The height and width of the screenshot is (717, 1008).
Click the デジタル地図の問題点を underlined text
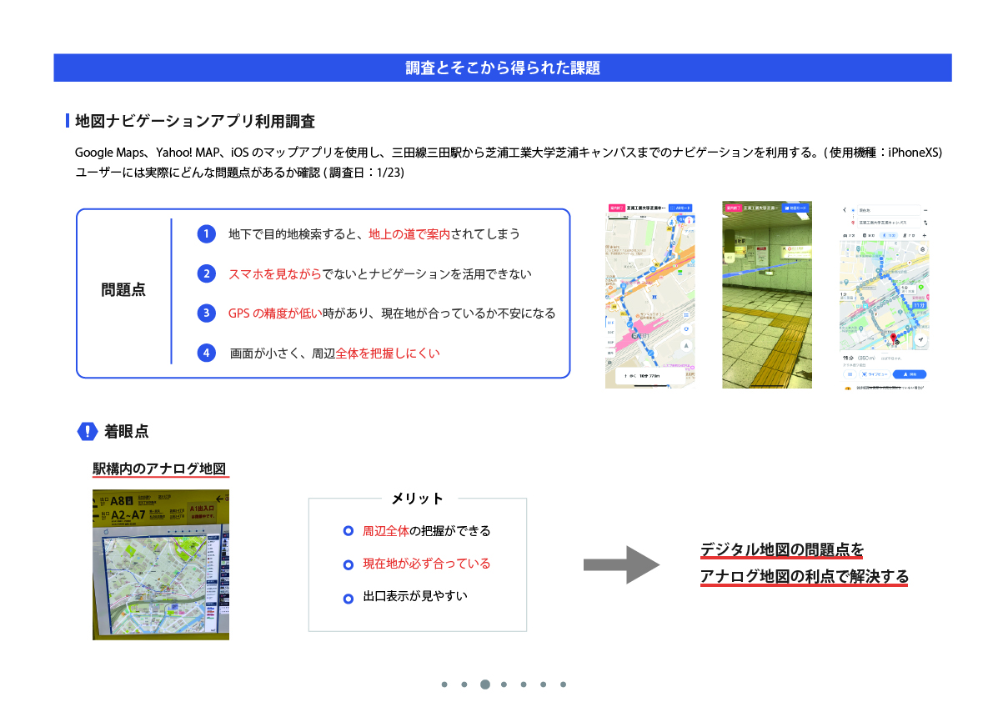[782, 550]
